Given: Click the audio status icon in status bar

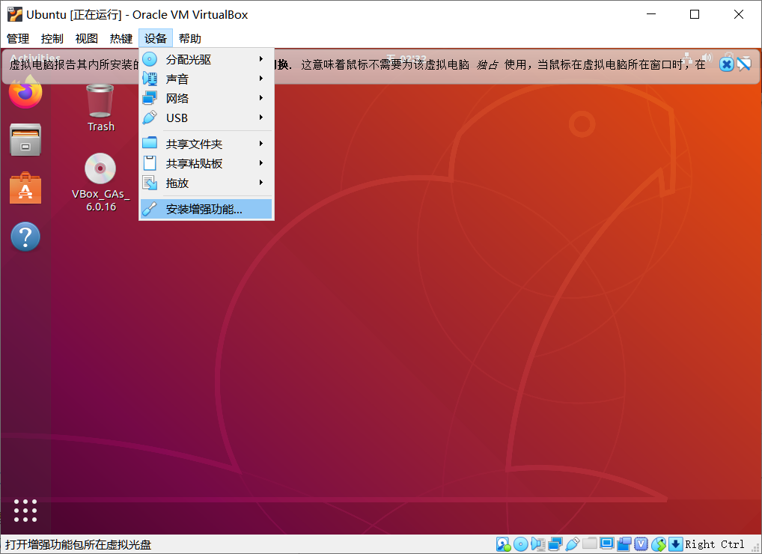Looking at the screenshot, I should pyautogui.click(x=538, y=544).
